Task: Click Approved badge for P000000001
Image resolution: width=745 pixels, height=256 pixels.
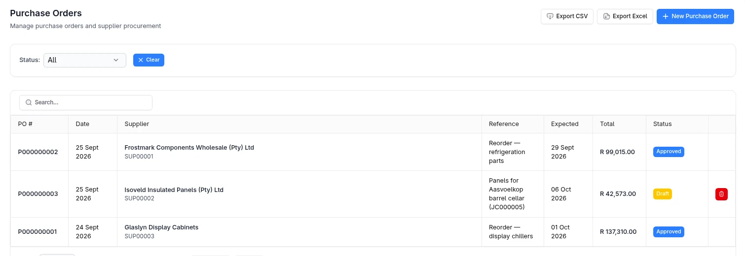Action: coord(669,232)
